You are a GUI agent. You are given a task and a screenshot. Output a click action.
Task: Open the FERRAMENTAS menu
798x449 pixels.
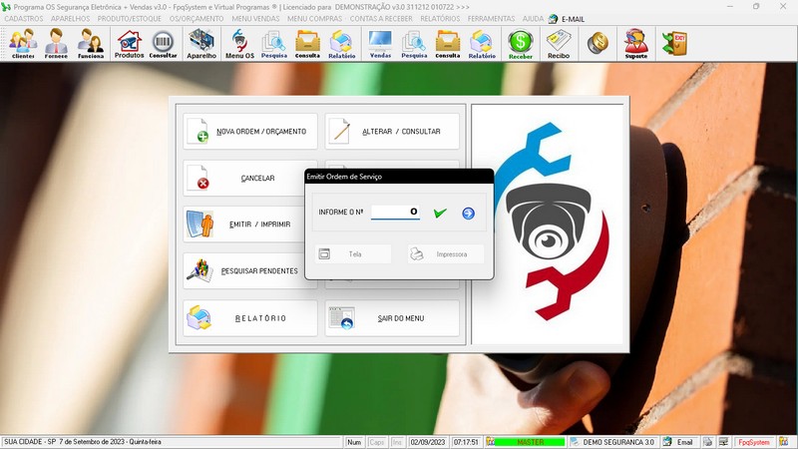point(491,18)
